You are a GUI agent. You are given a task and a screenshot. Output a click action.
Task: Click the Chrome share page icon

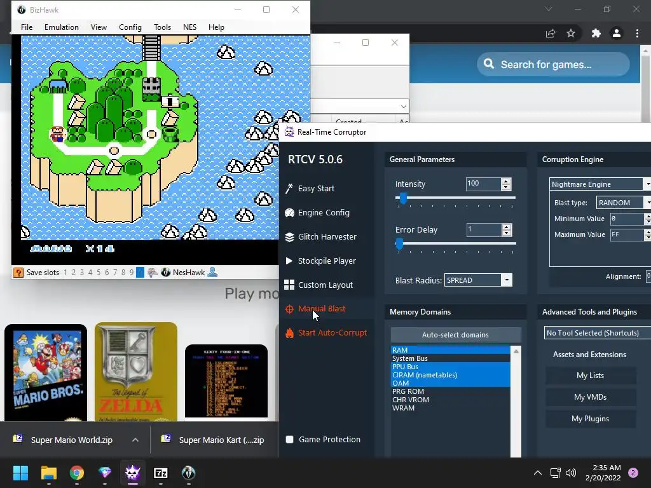[551, 33]
